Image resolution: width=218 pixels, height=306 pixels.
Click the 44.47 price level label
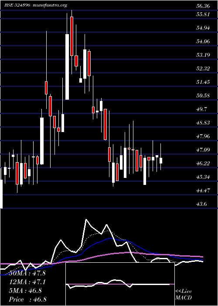[x=203, y=190]
